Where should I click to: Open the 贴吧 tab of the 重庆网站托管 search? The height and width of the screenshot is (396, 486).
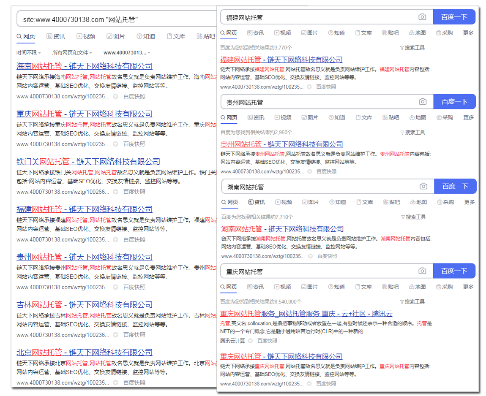(x=390, y=287)
